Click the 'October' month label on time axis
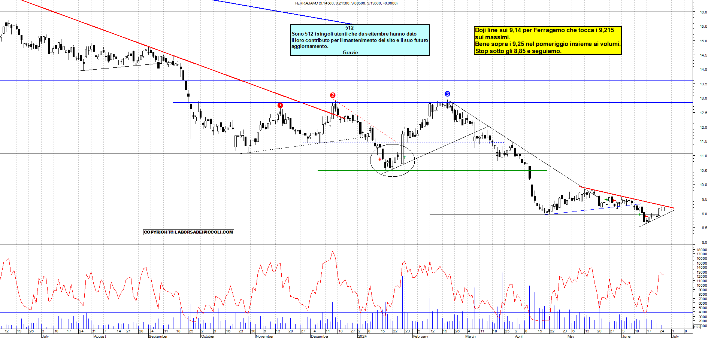708x338 pixels. (x=208, y=336)
